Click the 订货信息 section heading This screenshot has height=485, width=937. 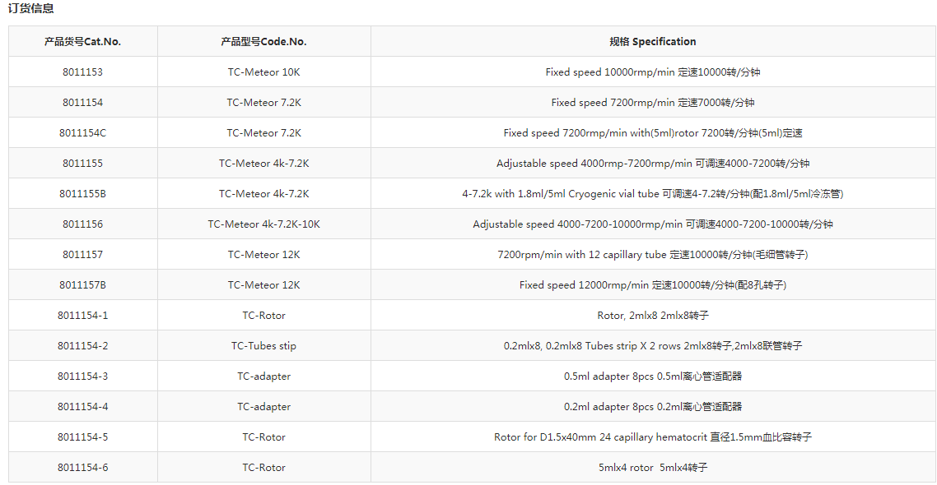tap(31, 8)
